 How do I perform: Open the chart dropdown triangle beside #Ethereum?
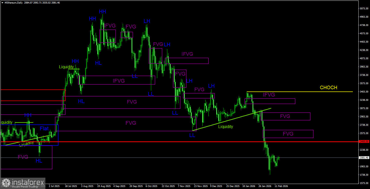coord(2,3)
